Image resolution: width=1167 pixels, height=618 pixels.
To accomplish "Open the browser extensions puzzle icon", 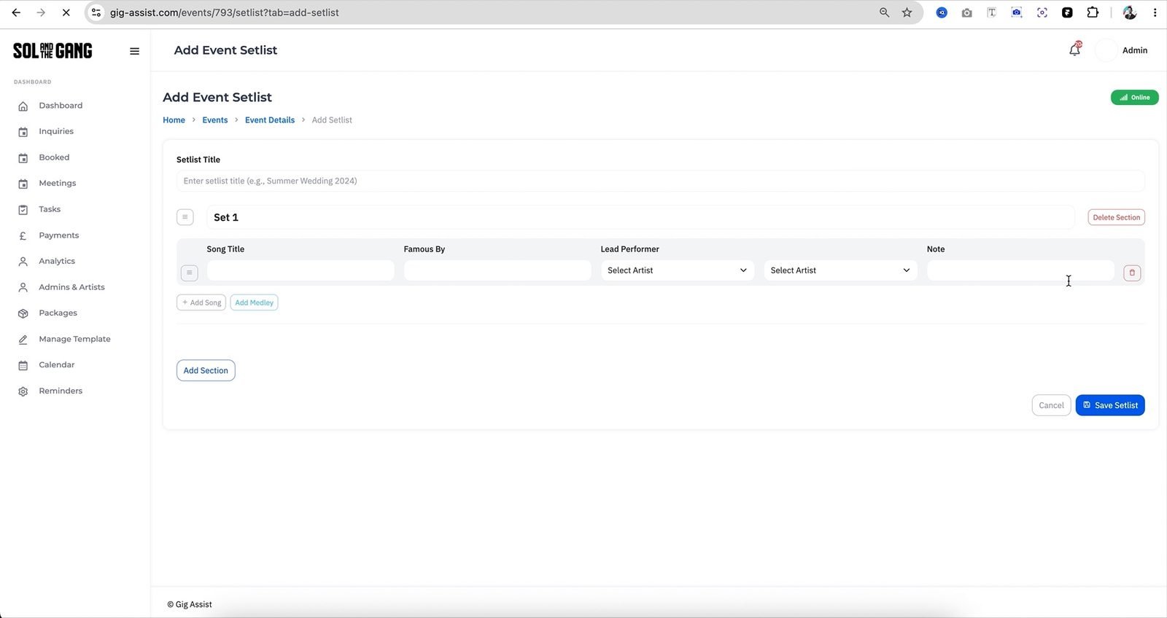I will (x=1093, y=12).
